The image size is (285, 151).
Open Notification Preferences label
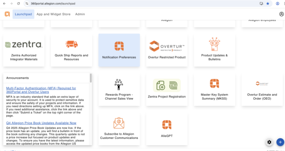tap(119, 57)
